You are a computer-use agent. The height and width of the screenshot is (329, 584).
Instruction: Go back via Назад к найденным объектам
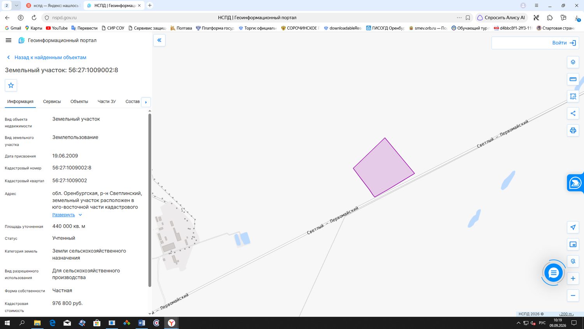[x=46, y=57]
